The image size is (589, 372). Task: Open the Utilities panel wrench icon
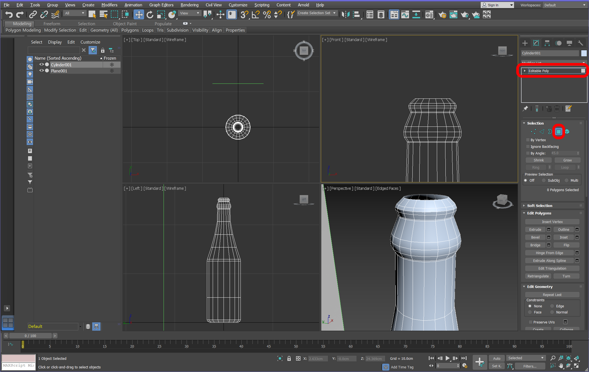point(580,43)
